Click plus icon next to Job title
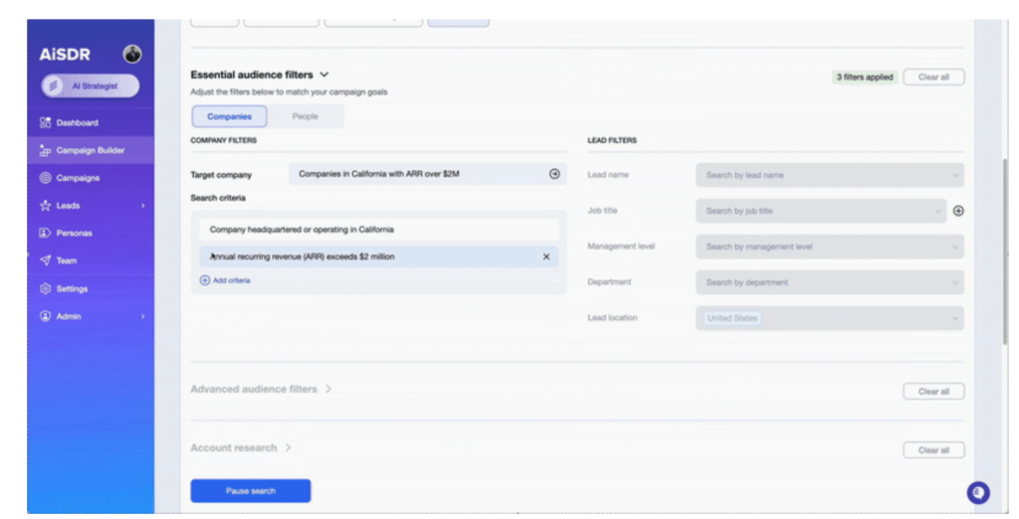Viewport: 1019px width, 519px height. tap(958, 211)
